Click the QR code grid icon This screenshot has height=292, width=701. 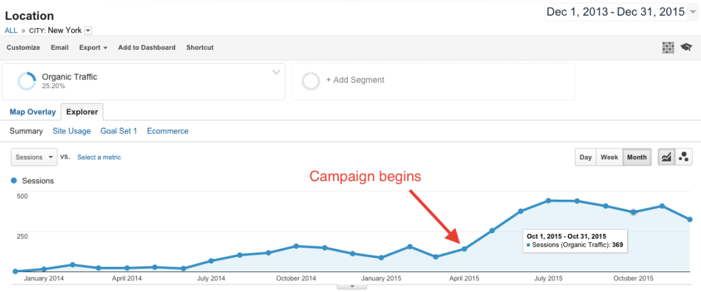(x=668, y=47)
